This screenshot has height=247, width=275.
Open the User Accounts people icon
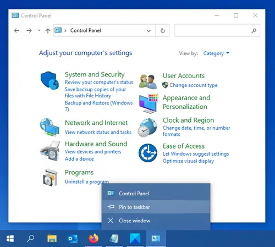pyautogui.click(x=148, y=81)
